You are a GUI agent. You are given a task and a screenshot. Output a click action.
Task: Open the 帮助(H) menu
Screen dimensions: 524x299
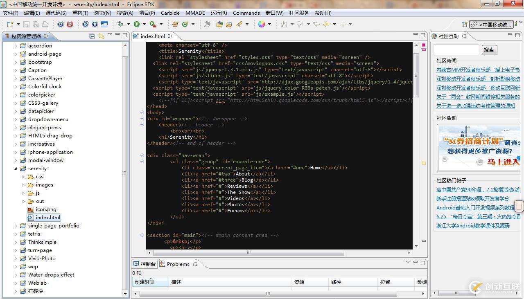coord(323,13)
